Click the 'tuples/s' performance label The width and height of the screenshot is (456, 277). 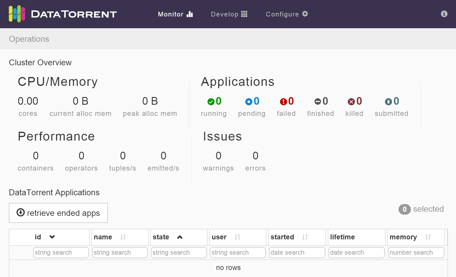(x=123, y=168)
